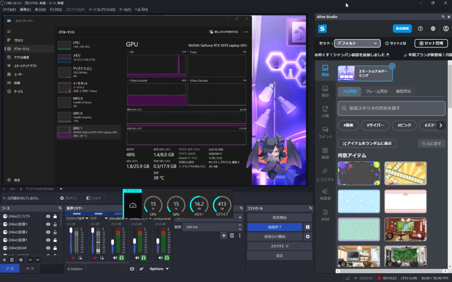
Task: Open scene transition type dropdown
Action: click(x=240, y=218)
